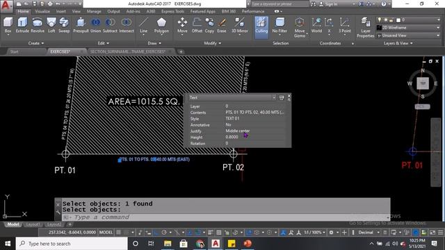
Task: Expand the Create panel dropdown
Action: coord(36,43)
